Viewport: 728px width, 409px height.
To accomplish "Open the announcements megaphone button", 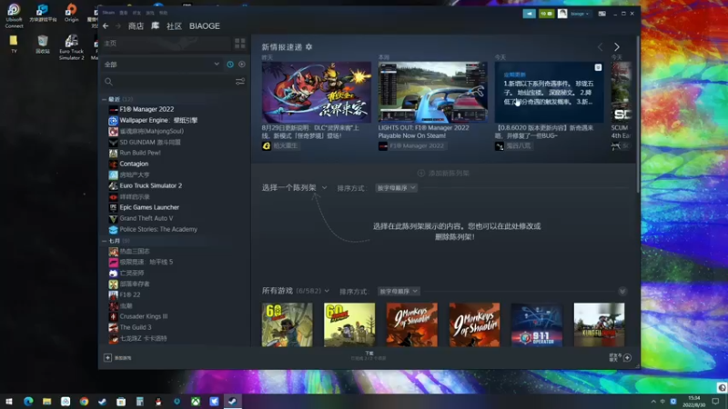I will pyautogui.click(x=529, y=14).
